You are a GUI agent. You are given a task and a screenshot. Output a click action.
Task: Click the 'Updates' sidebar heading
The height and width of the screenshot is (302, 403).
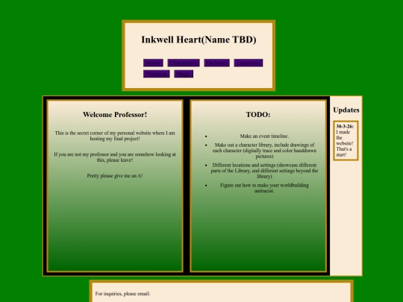pos(346,110)
